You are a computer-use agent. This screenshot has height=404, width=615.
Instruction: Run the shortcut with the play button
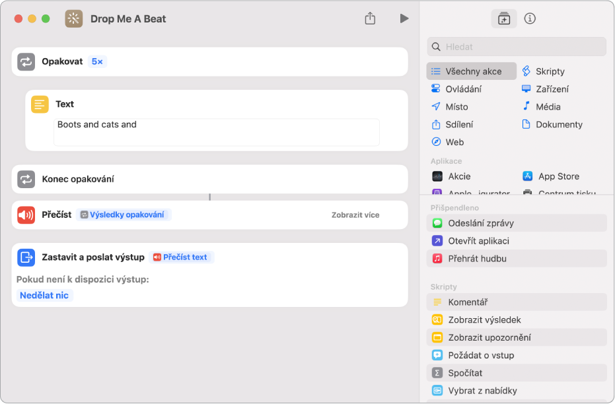coord(404,18)
